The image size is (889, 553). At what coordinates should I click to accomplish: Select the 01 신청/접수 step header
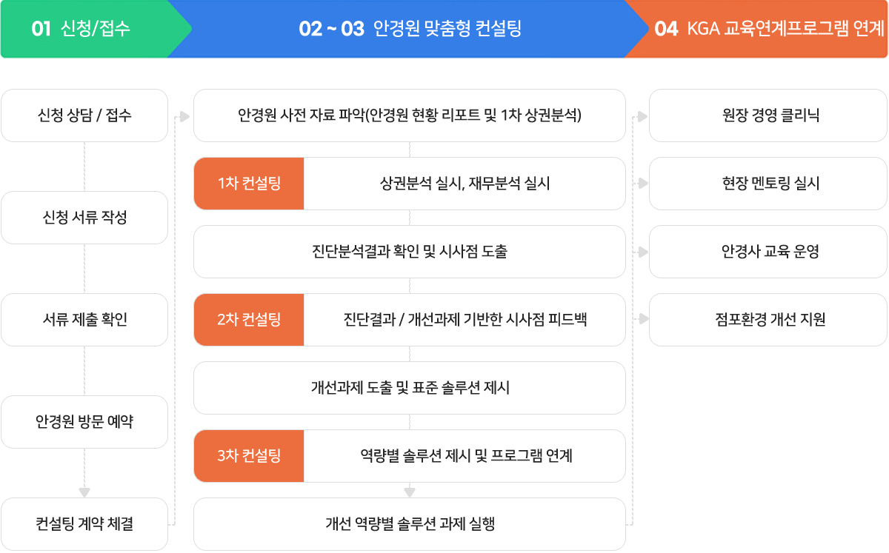(85, 29)
